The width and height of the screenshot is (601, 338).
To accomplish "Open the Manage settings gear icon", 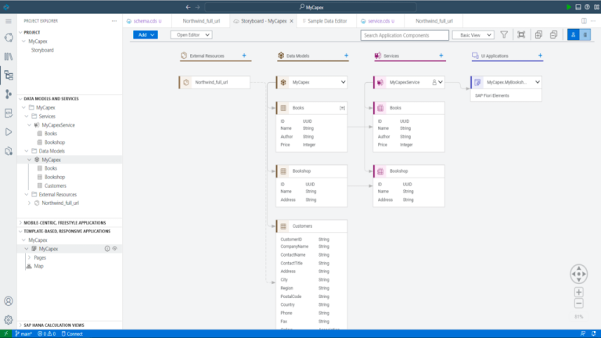I will pyautogui.click(x=9, y=319).
